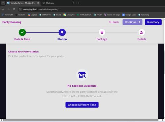The image size is (165, 122).
Task: Click the vertical scrollbar thumb
Action: [x=165, y=62]
